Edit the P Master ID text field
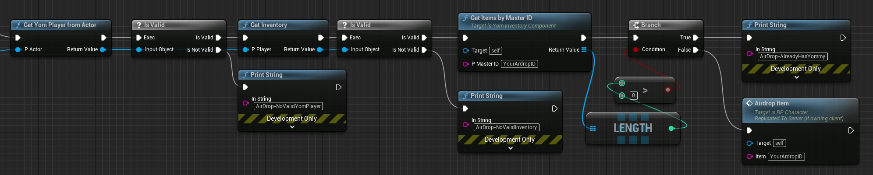 [519, 64]
